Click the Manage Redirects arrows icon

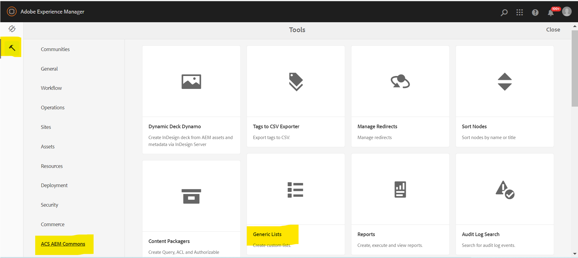pyautogui.click(x=400, y=81)
